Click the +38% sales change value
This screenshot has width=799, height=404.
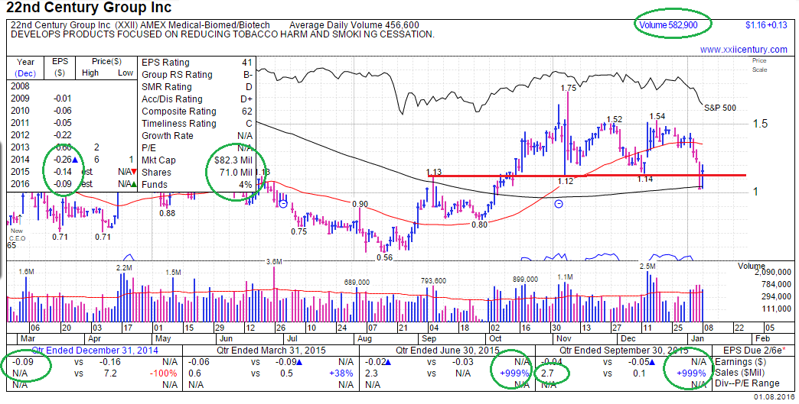341,373
